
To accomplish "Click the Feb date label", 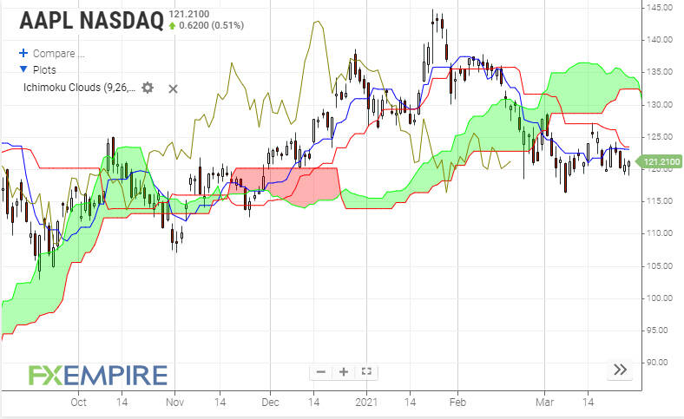I will point(457,402).
